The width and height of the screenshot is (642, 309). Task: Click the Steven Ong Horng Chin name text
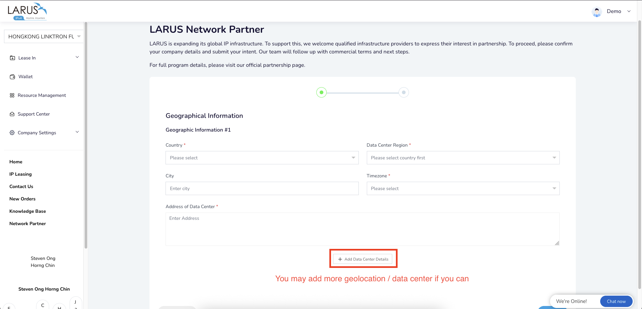point(44,289)
